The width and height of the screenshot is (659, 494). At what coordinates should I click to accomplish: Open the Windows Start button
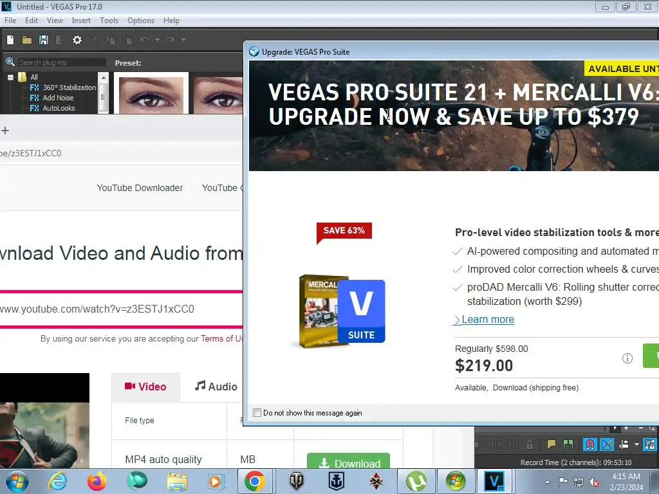[x=17, y=481]
